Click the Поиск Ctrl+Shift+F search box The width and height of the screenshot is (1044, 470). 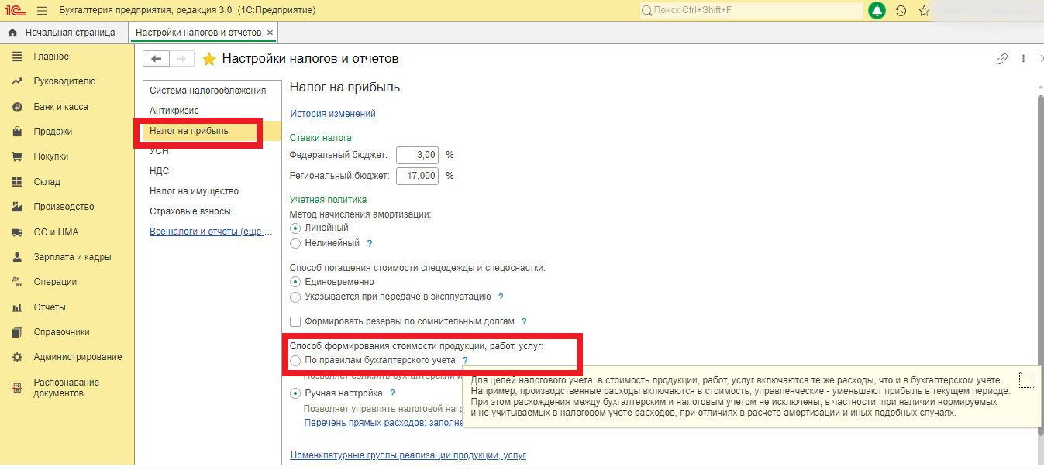point(751,11)
